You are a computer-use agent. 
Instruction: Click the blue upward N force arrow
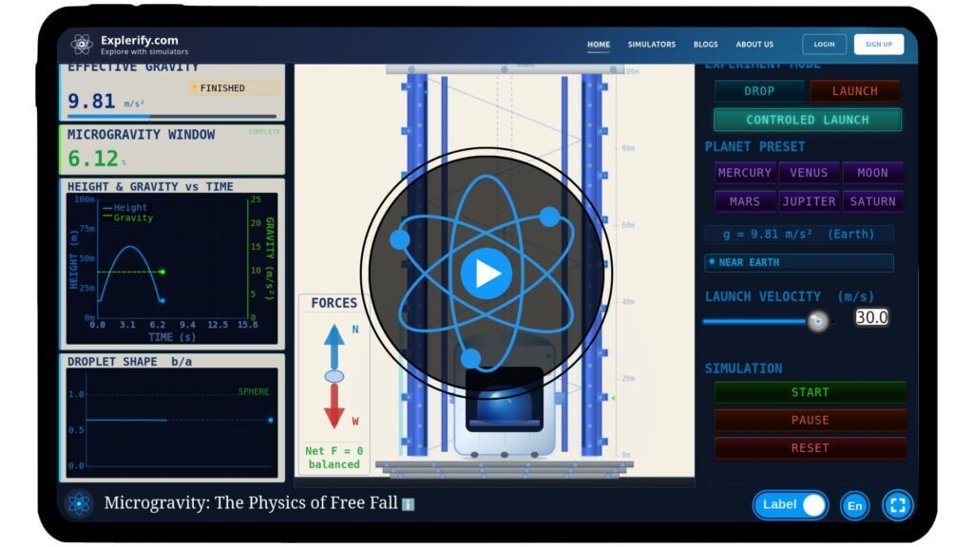tap(334, 347)
